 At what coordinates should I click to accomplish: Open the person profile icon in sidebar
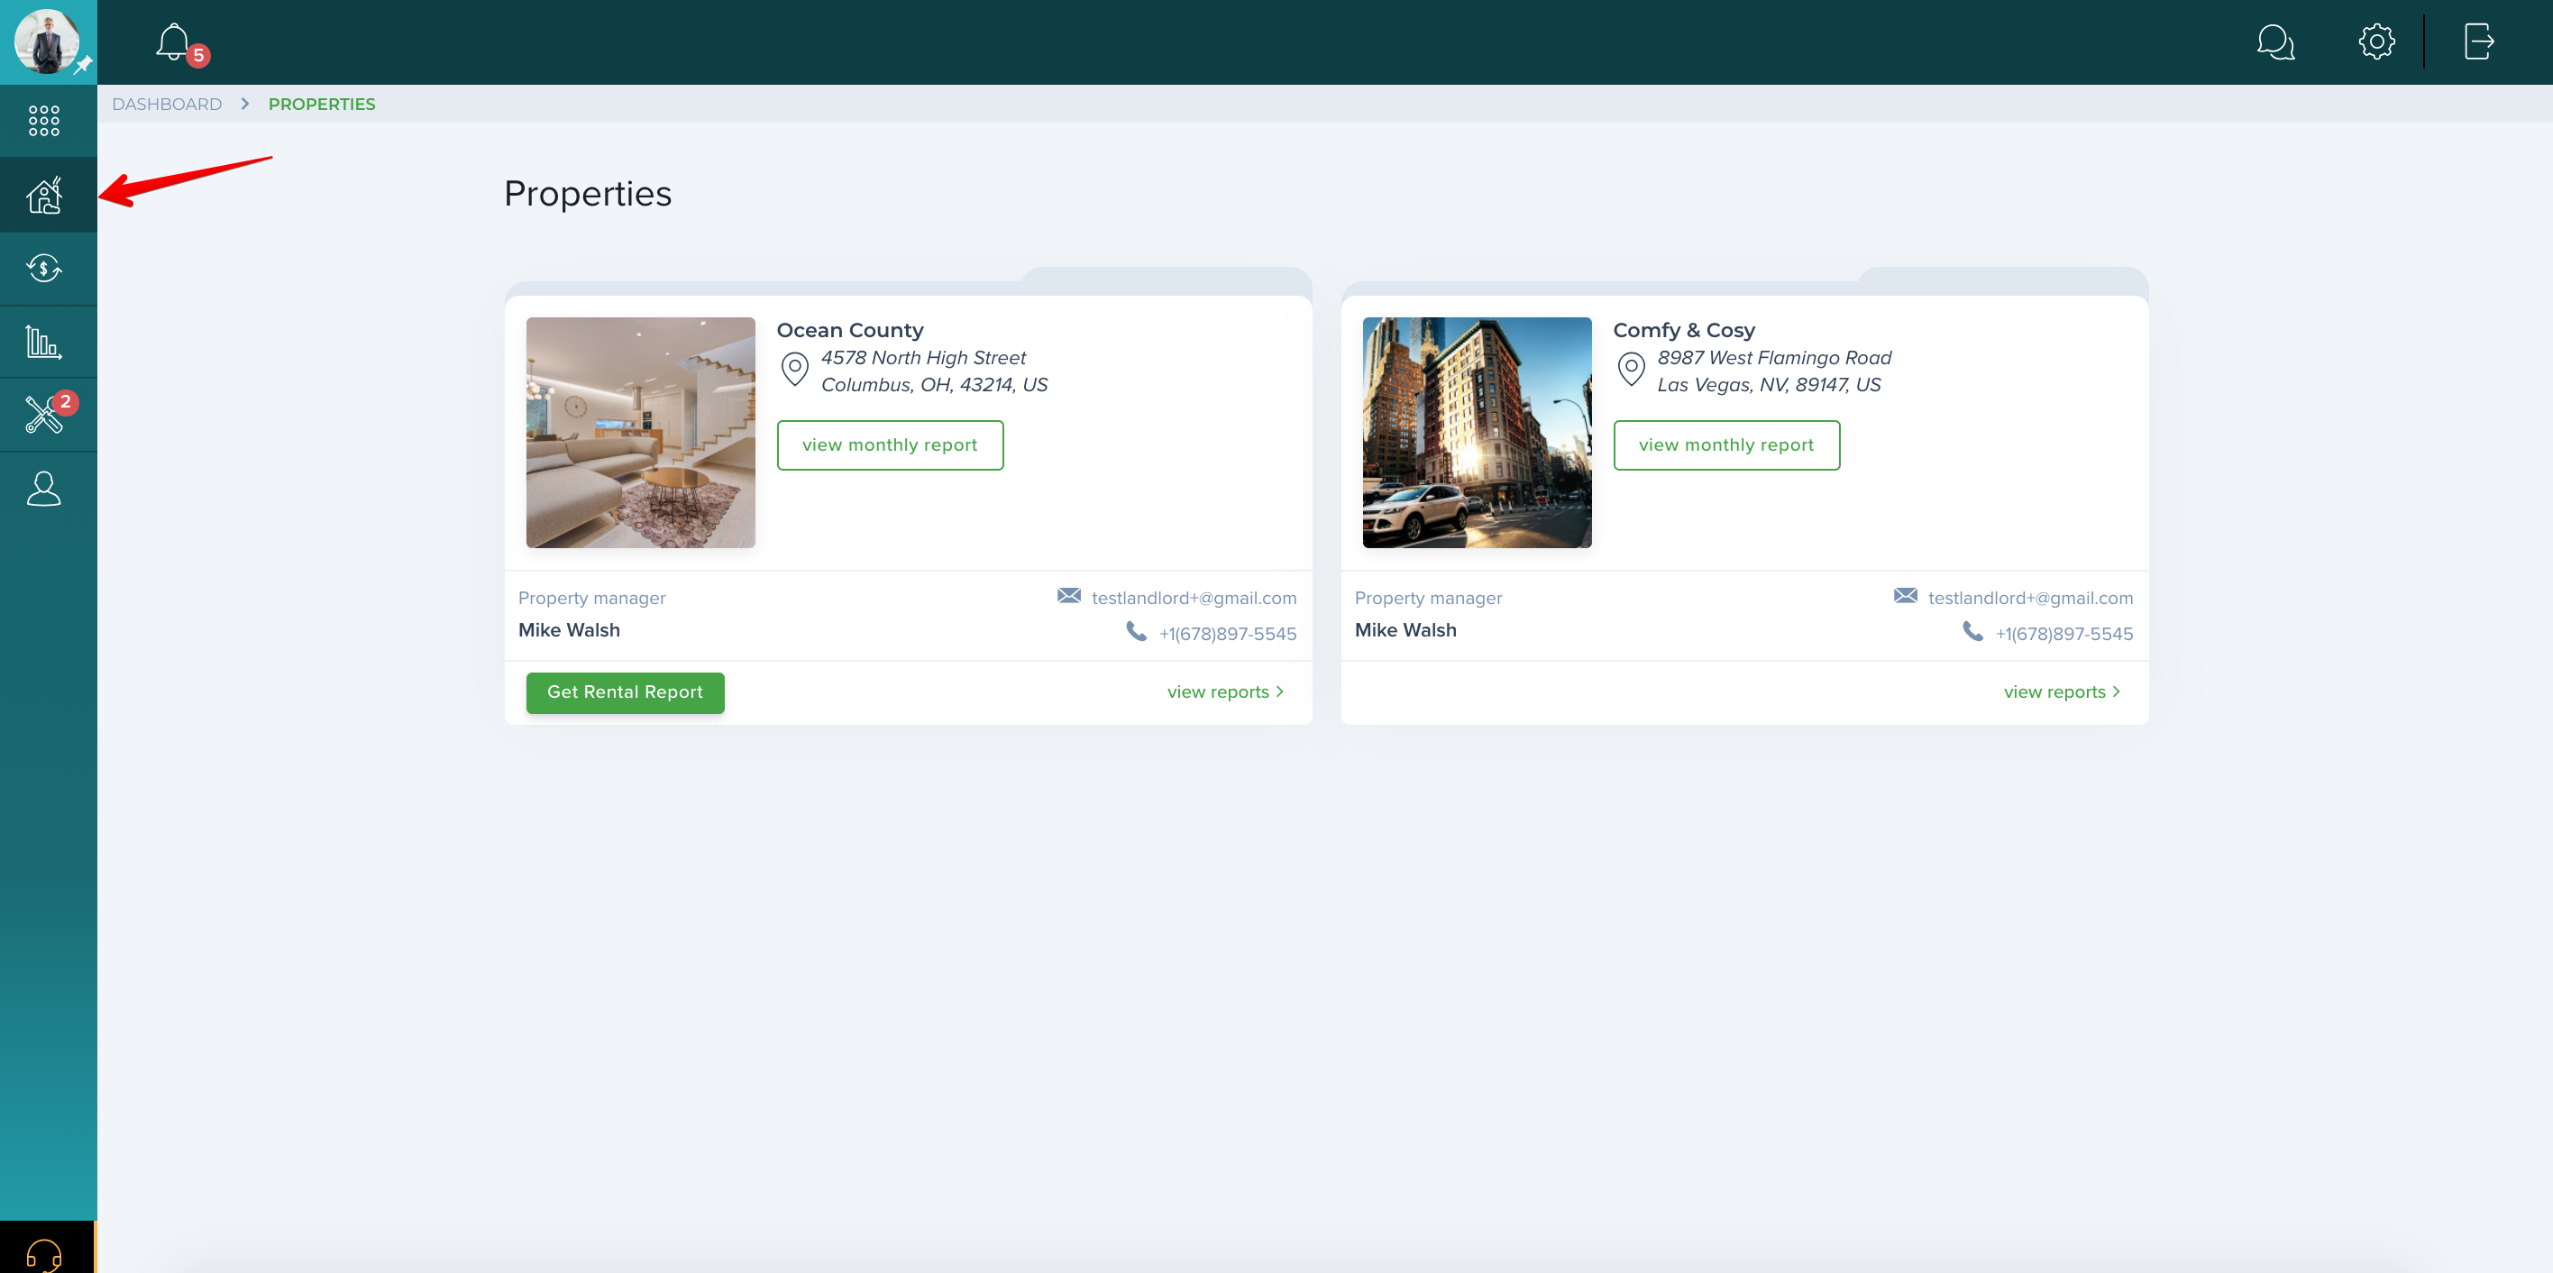point(43,489)
